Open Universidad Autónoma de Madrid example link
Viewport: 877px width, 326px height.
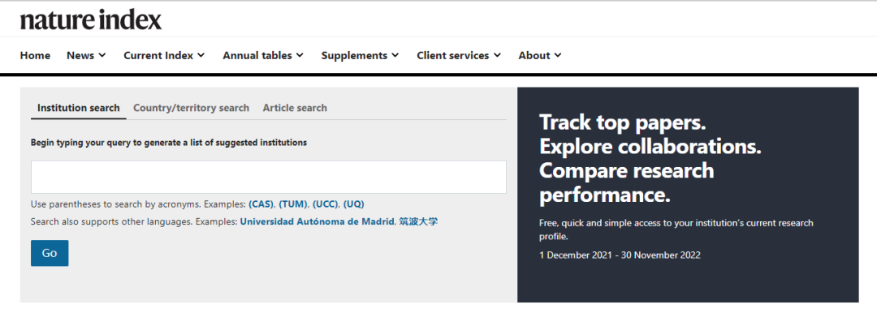[318, 221]
